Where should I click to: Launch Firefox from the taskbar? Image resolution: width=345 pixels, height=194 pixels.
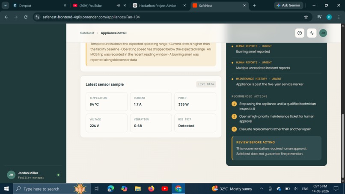coord(151,189)
